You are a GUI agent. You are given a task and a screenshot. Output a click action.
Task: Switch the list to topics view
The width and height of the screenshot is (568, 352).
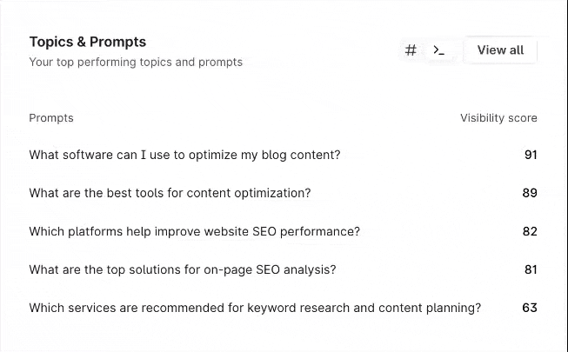tap(411, 50)
